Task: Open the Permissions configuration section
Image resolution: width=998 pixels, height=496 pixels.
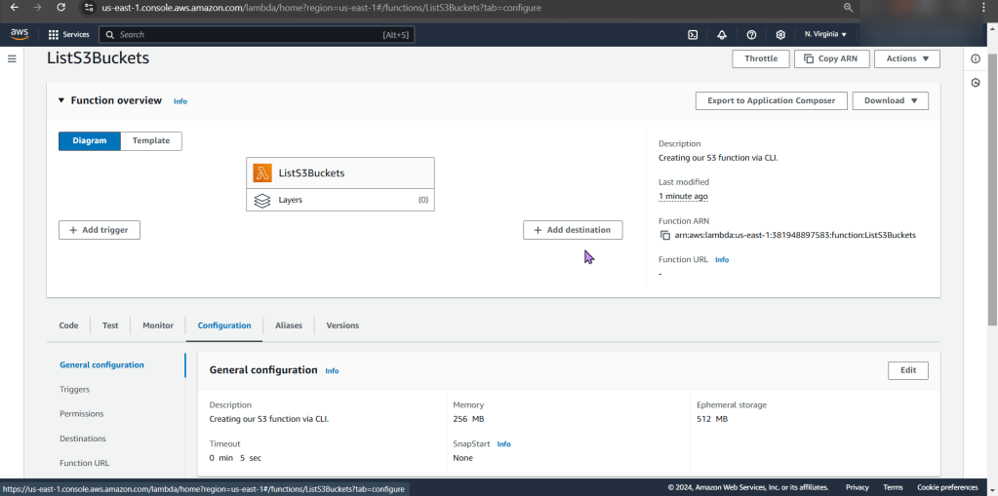Action: pos(81,414)
